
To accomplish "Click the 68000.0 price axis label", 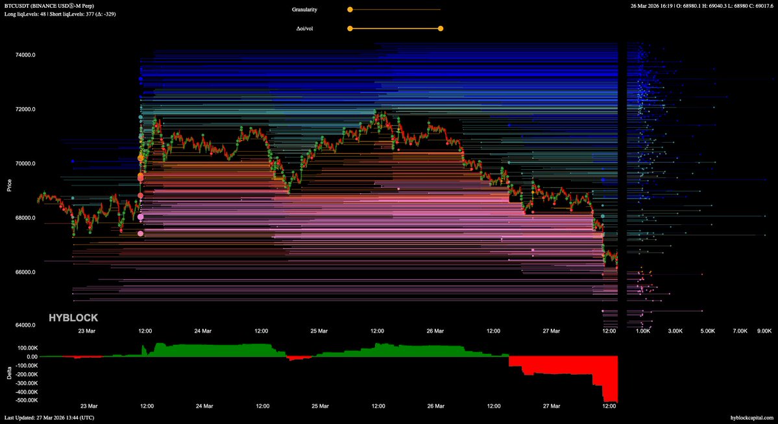I will (x=27, y=218).
